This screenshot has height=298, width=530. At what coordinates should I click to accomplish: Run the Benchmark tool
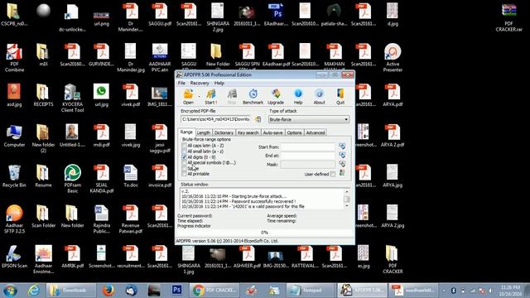(x=253, y=97)
